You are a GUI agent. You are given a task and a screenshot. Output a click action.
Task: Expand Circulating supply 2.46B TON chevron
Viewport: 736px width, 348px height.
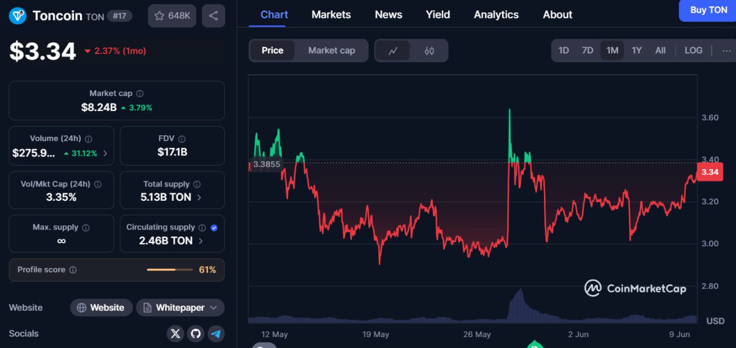tap(200, 241)
